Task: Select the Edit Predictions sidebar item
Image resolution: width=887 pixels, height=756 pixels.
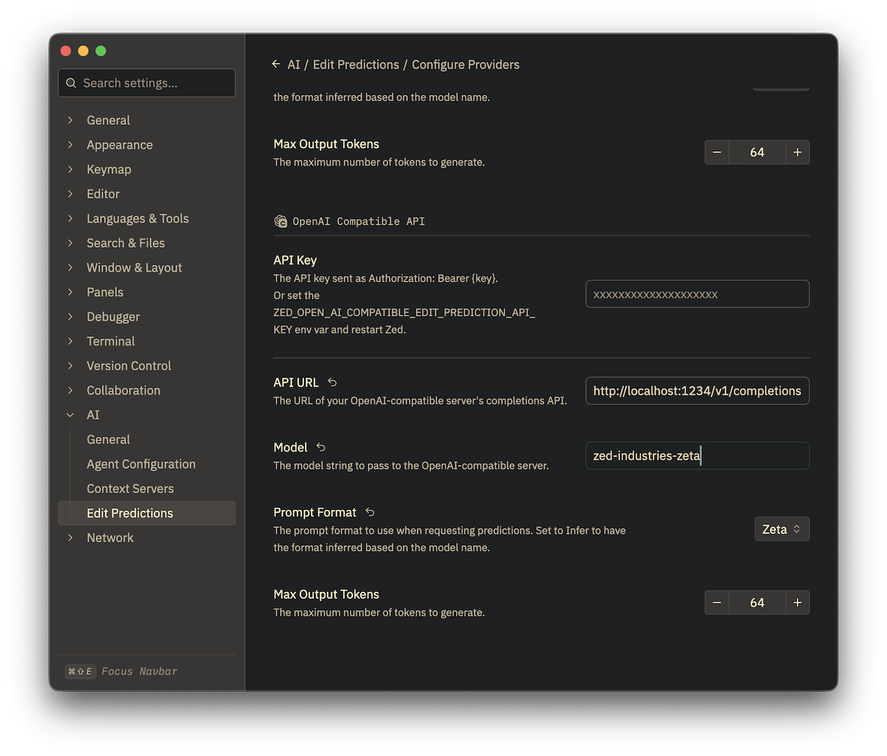Action: coord(147,513)
